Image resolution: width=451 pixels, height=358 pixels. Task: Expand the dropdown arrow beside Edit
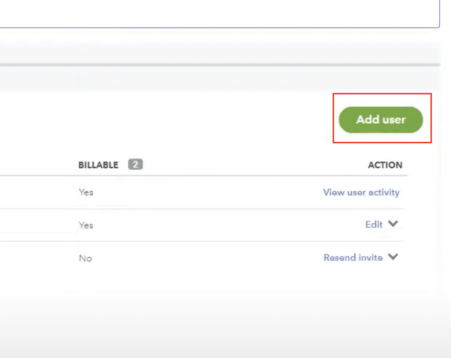393,224
